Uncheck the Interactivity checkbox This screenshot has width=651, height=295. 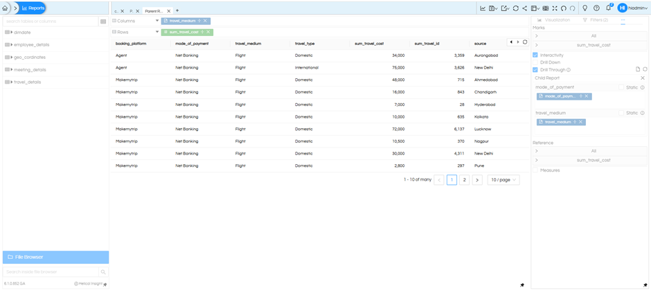pos(535,55)
